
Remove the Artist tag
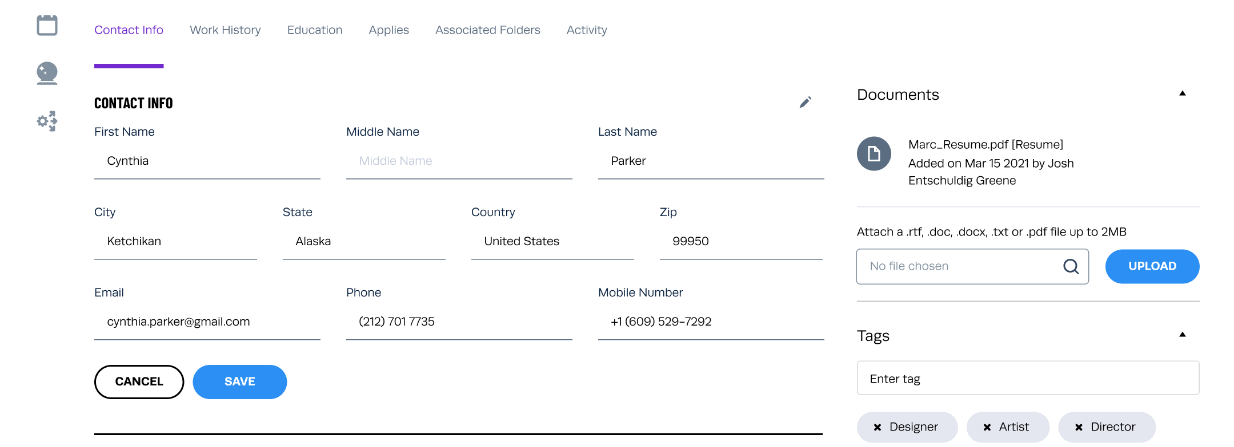987,427
